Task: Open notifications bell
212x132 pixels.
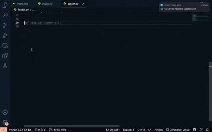Action: click(207, 130)
